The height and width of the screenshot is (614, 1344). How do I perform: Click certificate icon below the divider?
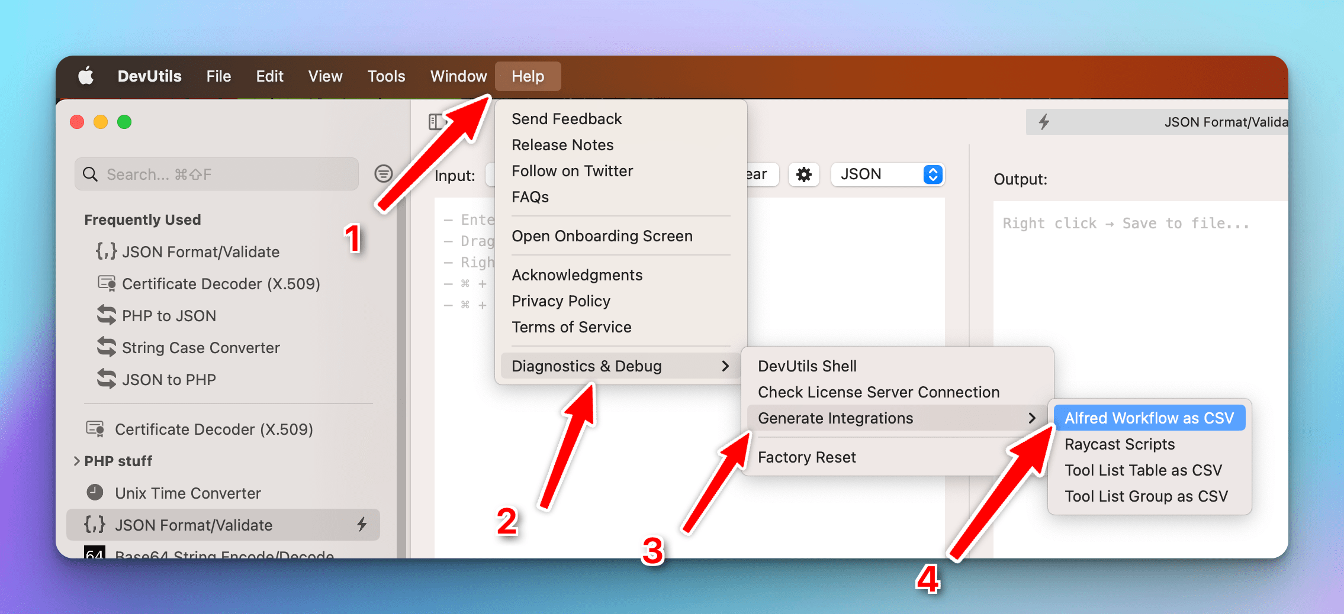coord(95,428)
